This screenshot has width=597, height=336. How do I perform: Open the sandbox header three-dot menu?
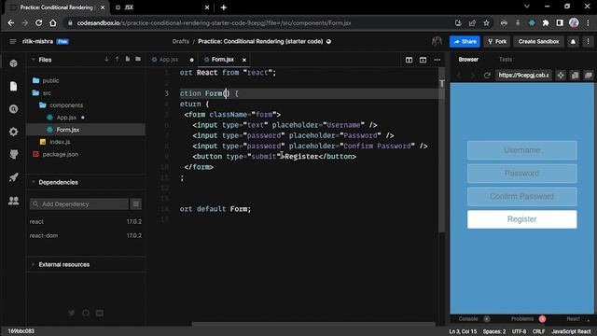588,41
